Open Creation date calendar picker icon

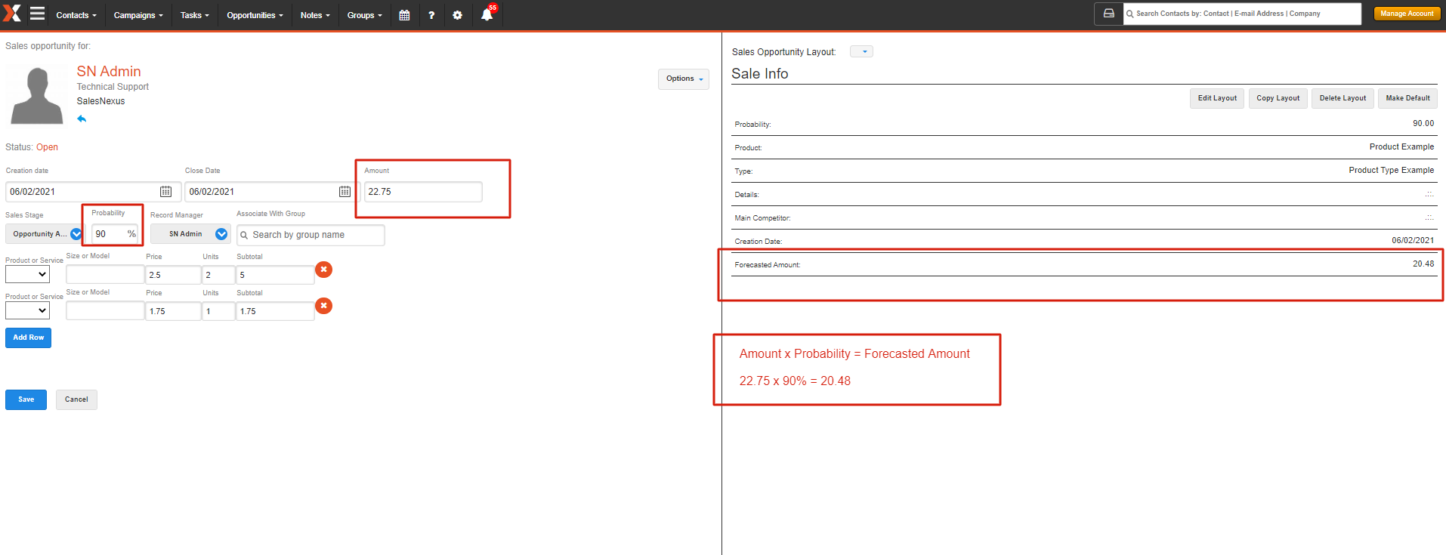click(x=165, y=192)
